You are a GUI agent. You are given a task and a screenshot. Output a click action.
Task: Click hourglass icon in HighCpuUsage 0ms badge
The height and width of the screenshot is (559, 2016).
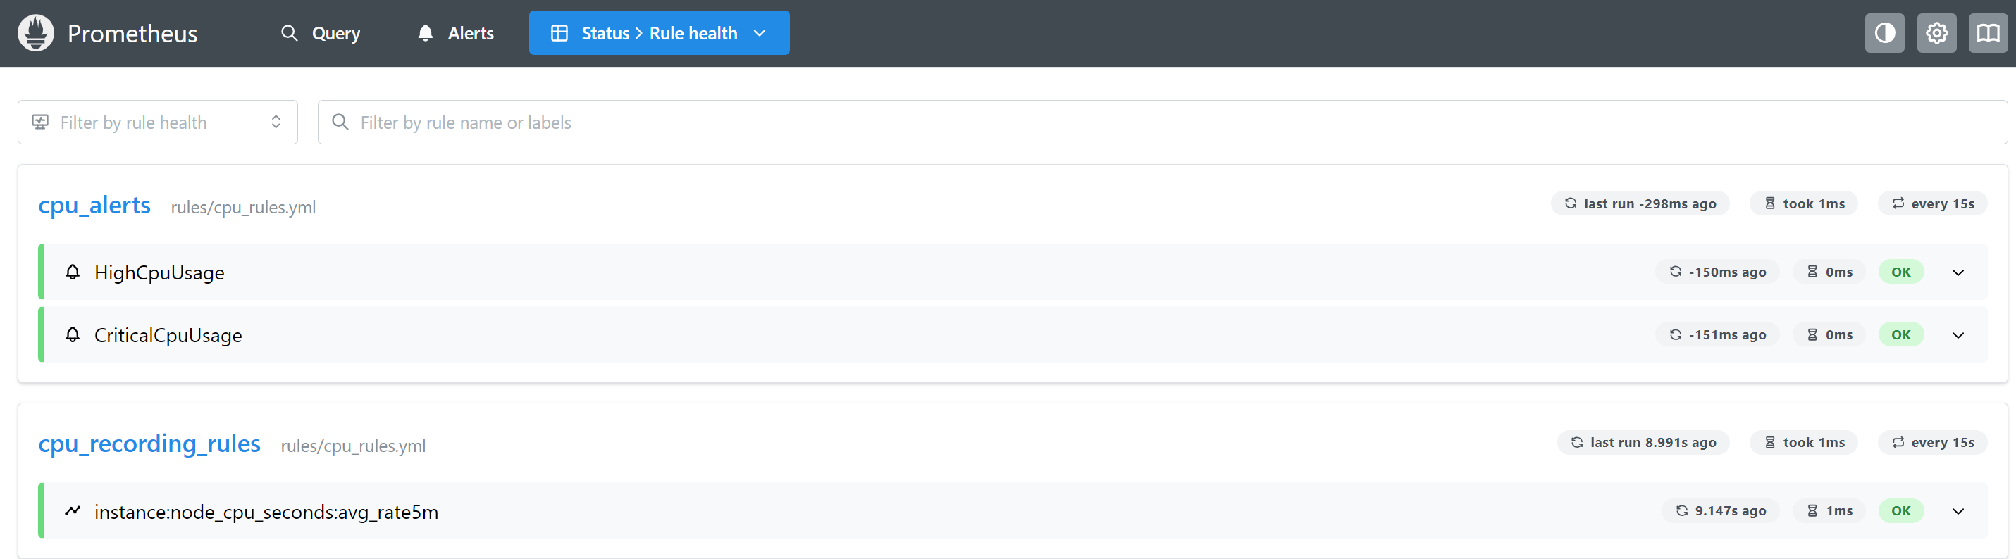coord(1812,271)
